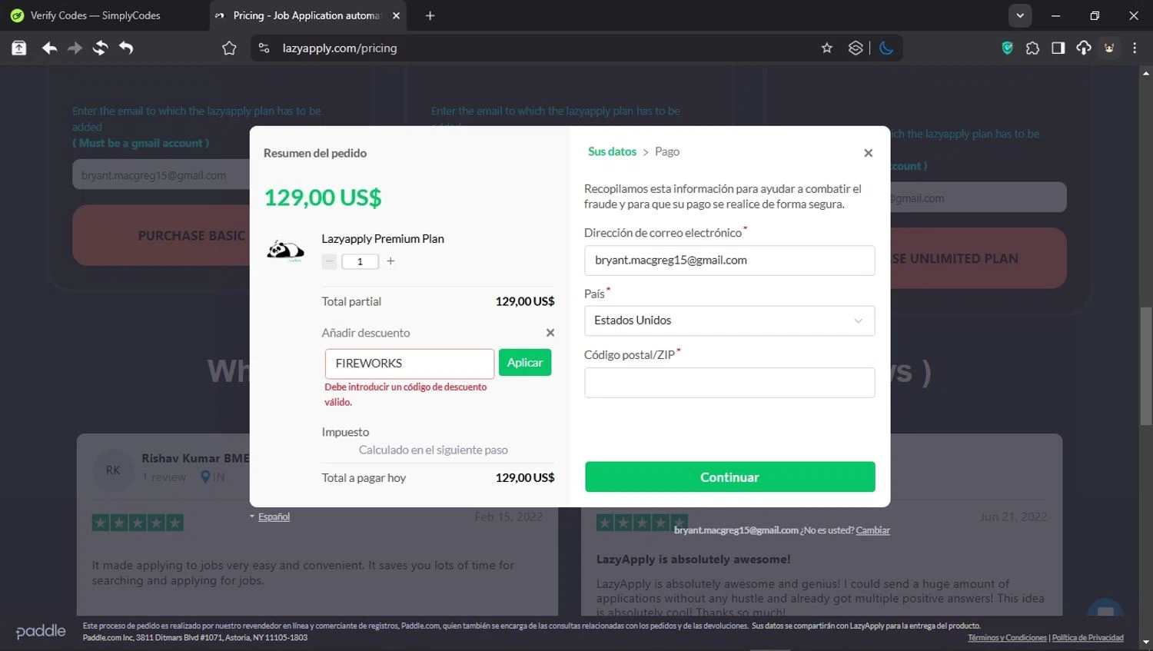The width and height of the screenshot is (1153, 651).
Task: Decrease the Premium Plan quantity with minus
Action: [x=330, y=261]
